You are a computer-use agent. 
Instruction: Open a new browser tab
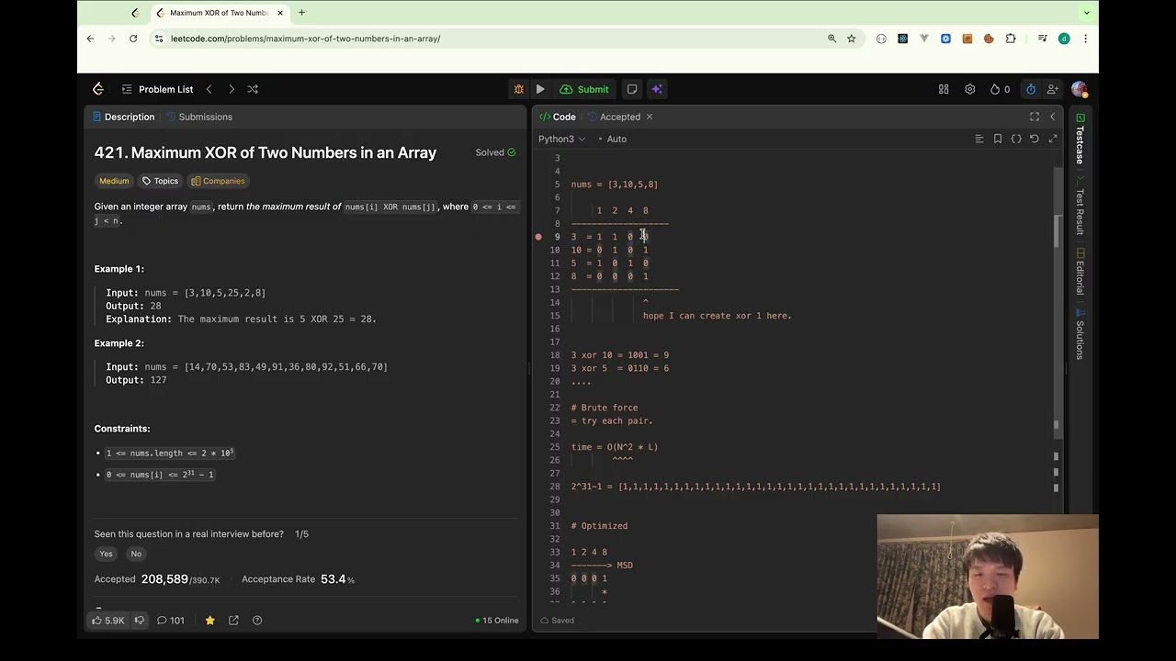point(301,13)
